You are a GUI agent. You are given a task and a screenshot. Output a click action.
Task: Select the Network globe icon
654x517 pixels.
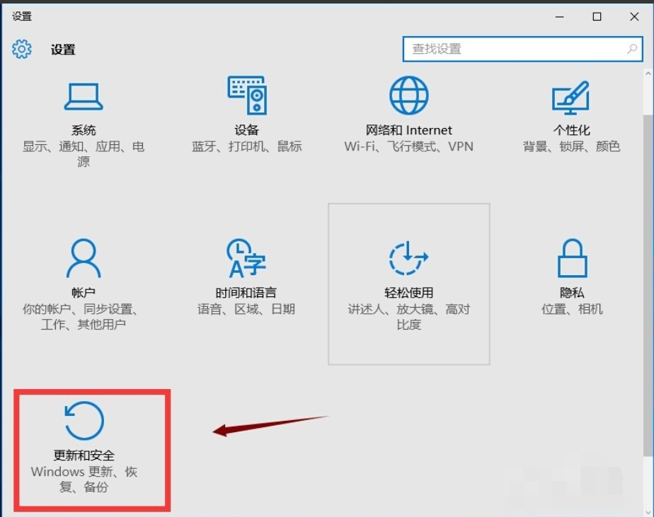pyautogui.click(x=409, y=95)
